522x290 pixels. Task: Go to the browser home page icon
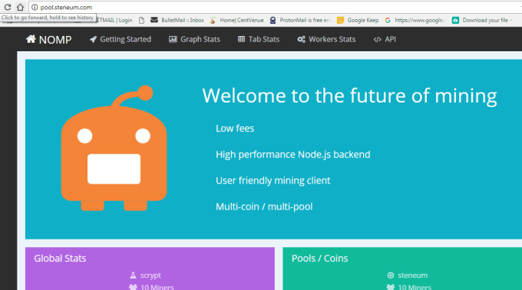pyautogui.click(x=20, y=7)
